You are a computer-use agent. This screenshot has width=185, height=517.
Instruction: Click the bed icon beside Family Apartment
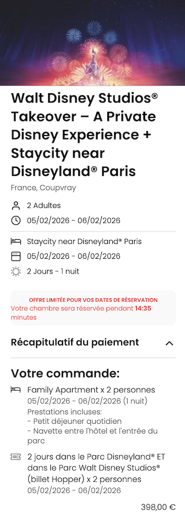pyautogui.click(x=15, y=390)
